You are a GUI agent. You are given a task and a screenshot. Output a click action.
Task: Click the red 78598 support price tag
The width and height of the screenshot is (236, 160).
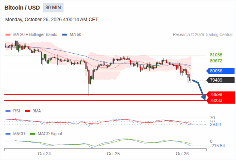[220, 94]
